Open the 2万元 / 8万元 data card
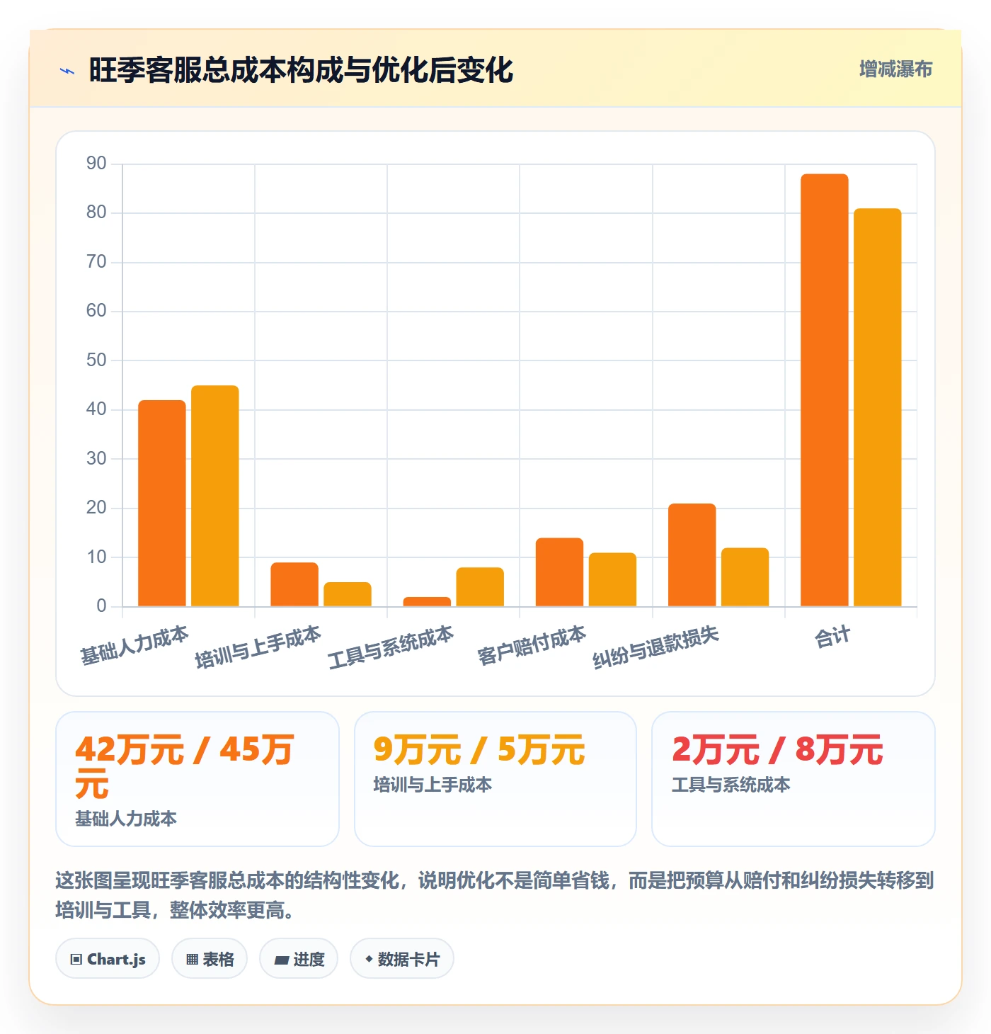The width and height of the screenshot is (991, 1034). coord(794,779)
